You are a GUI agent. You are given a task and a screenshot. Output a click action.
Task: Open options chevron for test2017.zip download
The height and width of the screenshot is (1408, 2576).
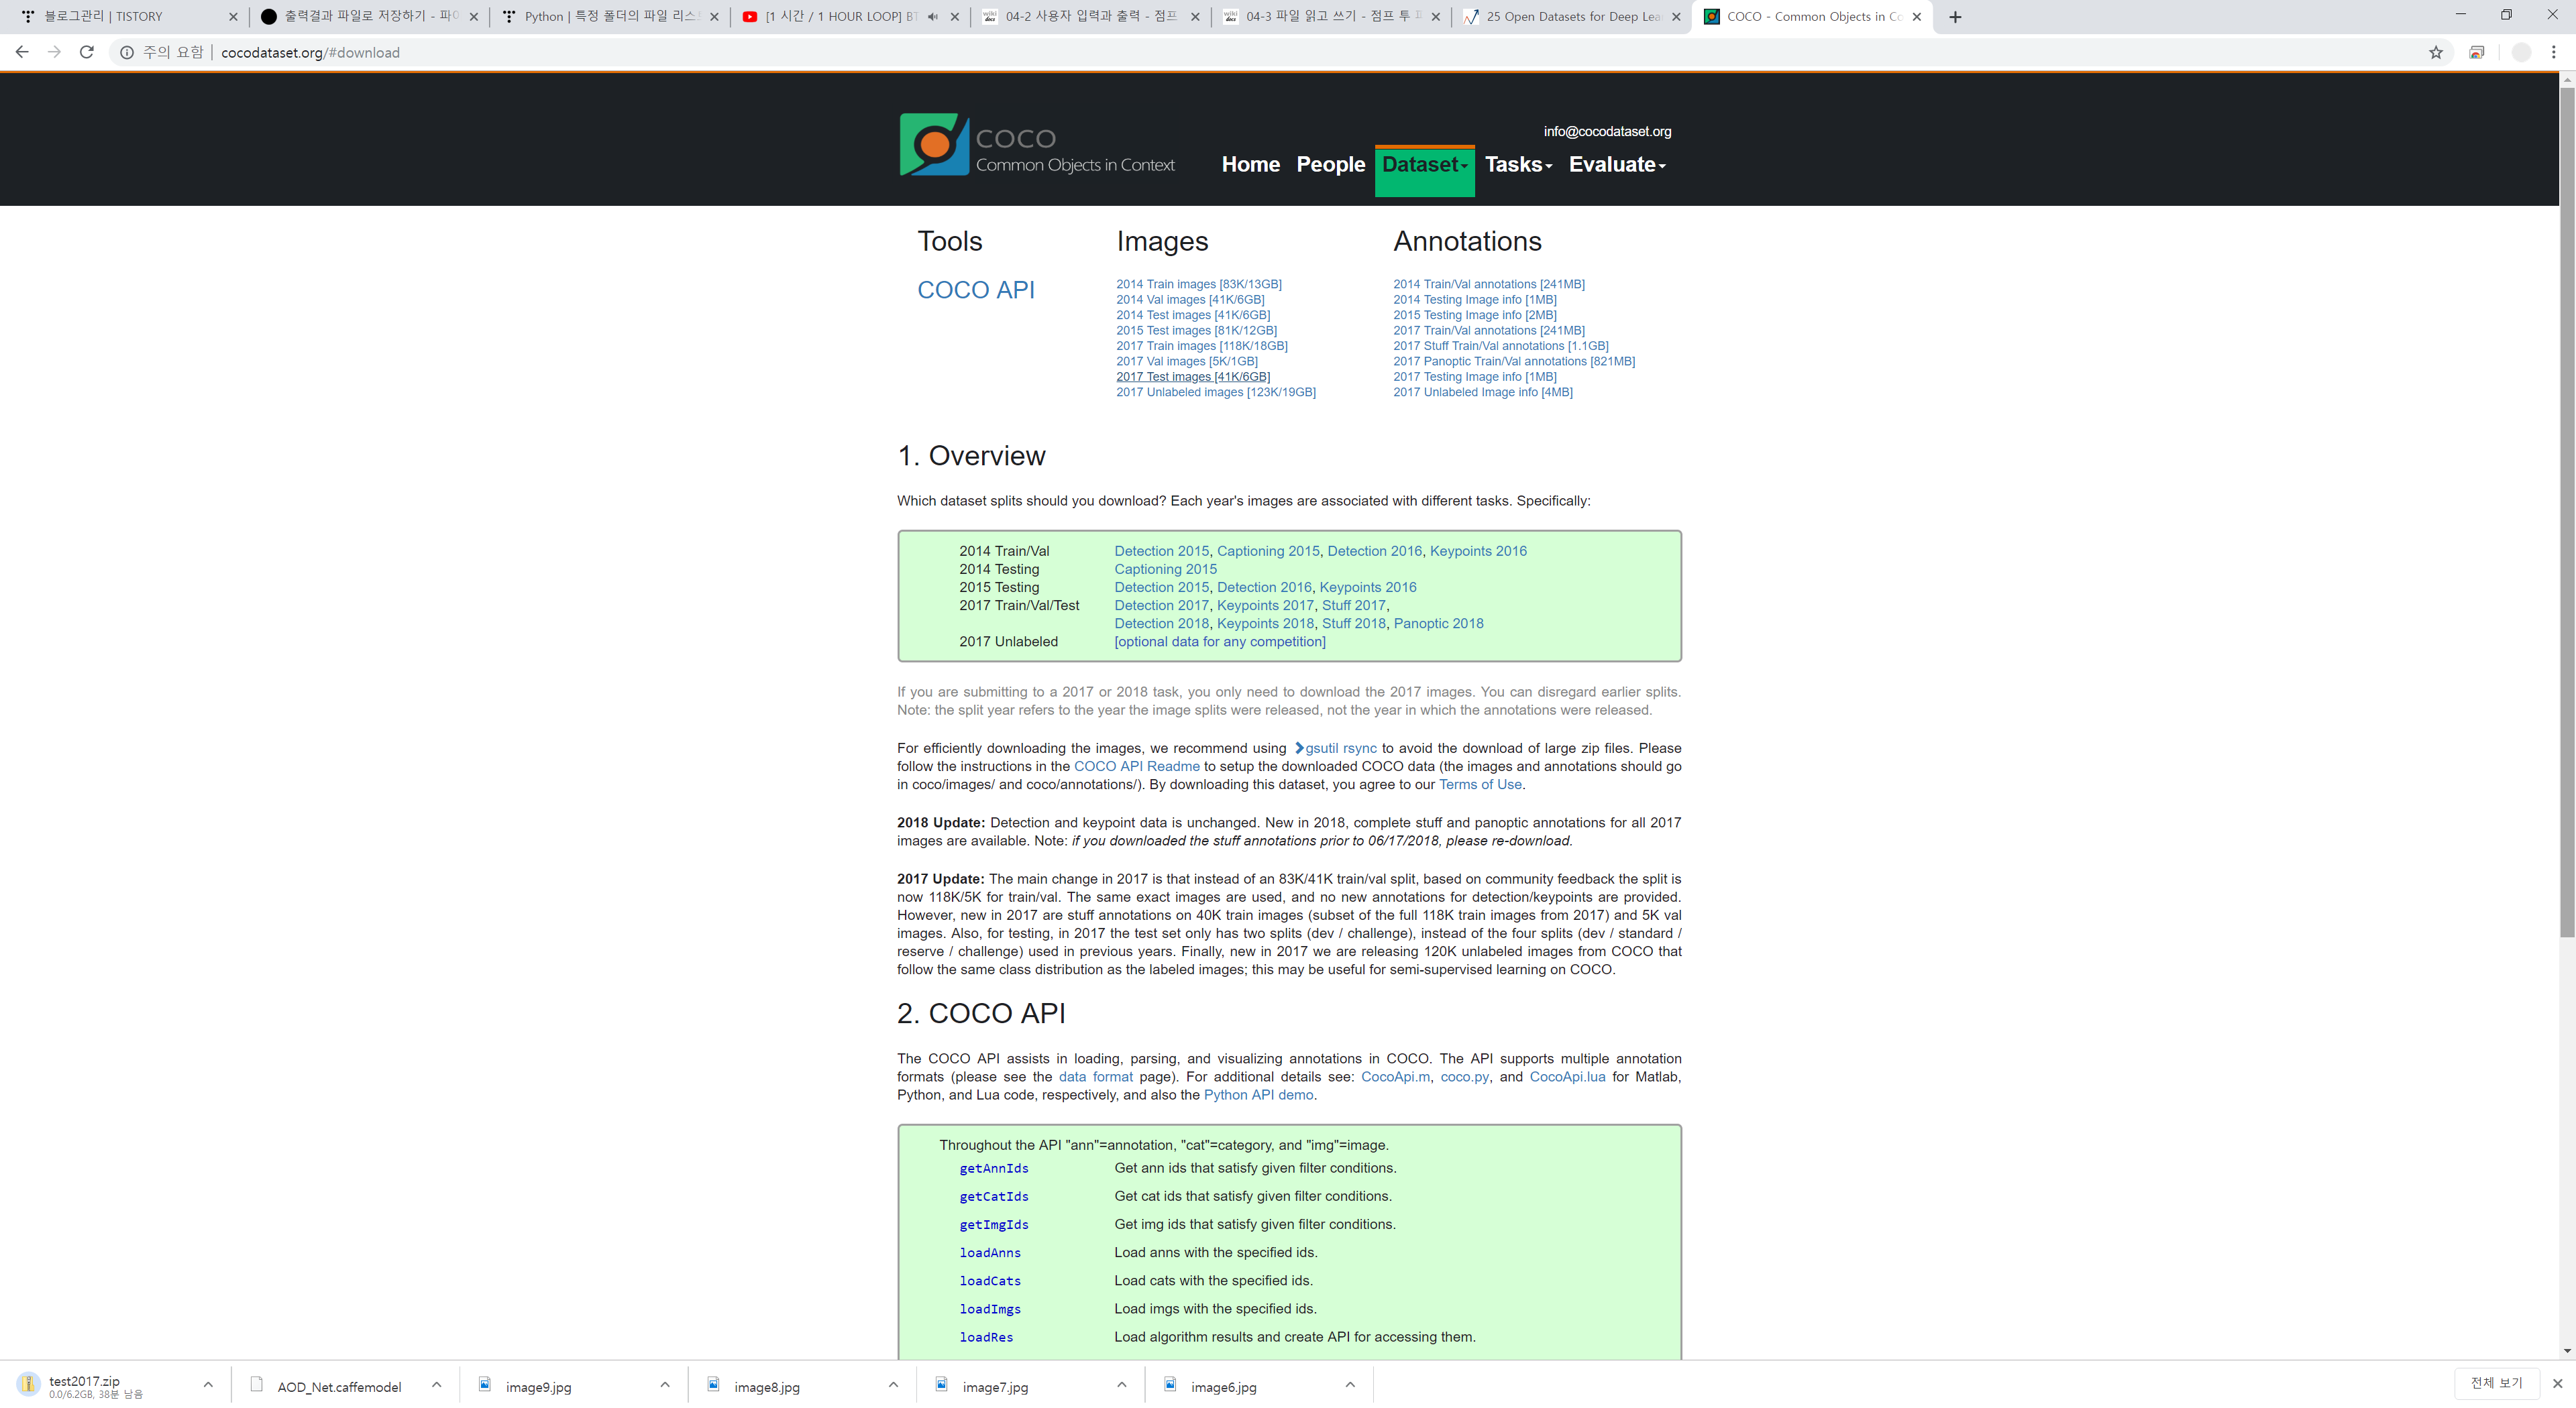pos(208,1385)
